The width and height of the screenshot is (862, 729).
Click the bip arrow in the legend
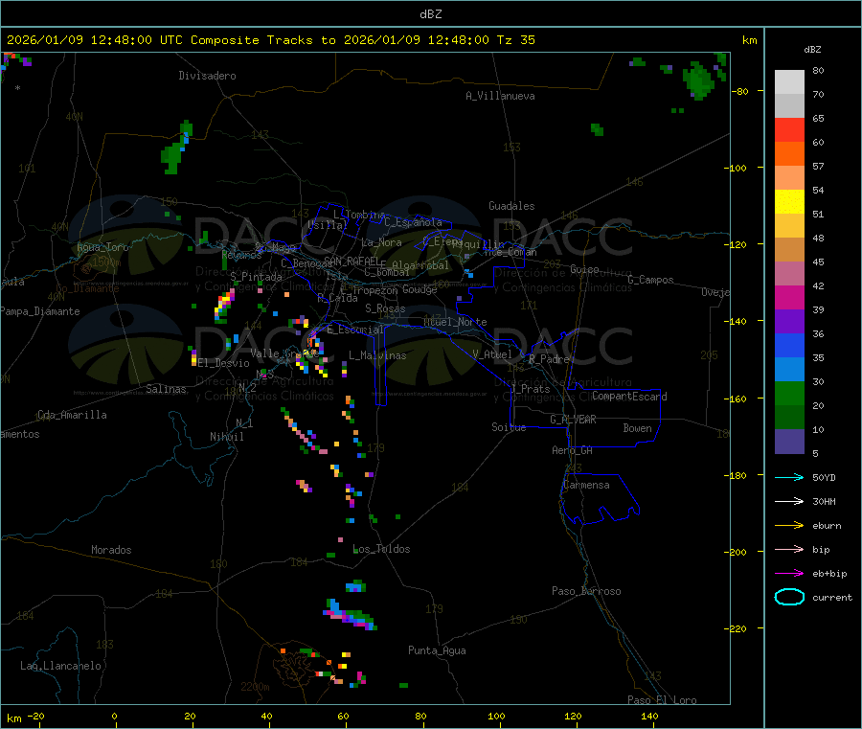coord(789,549)
